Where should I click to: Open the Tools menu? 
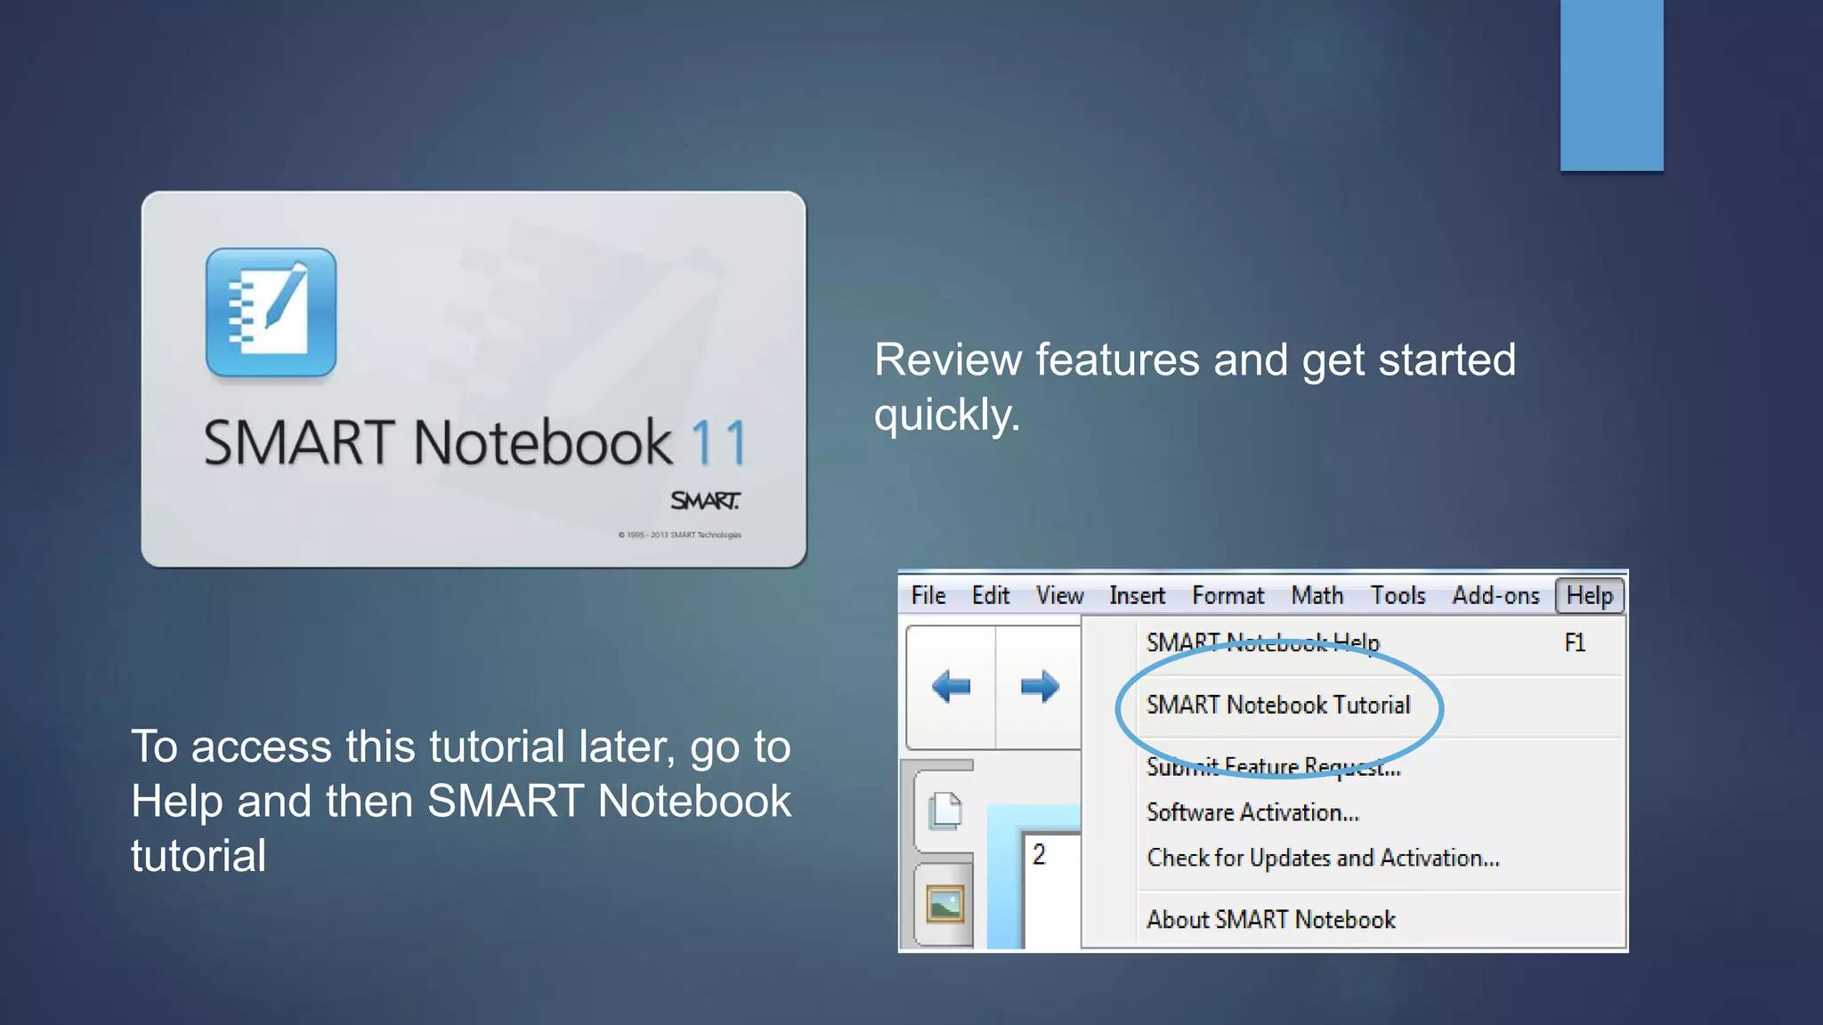tap(1398, 595)
